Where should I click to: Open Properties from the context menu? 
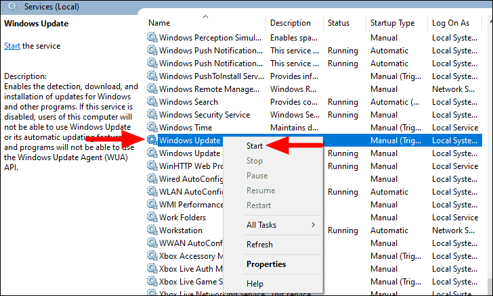pos(266,264)
